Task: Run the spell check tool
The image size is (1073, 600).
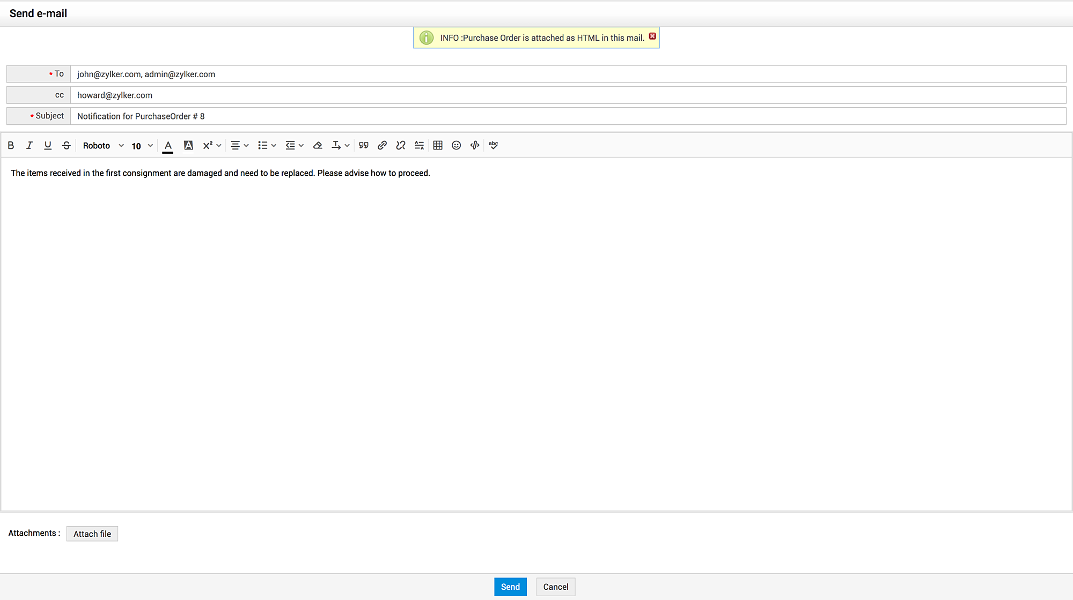Action: (494, 145)
